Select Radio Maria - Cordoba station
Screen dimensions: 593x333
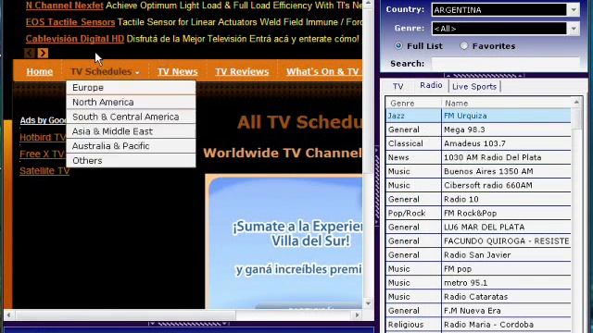pyautogui.click(x=478, y=325)
